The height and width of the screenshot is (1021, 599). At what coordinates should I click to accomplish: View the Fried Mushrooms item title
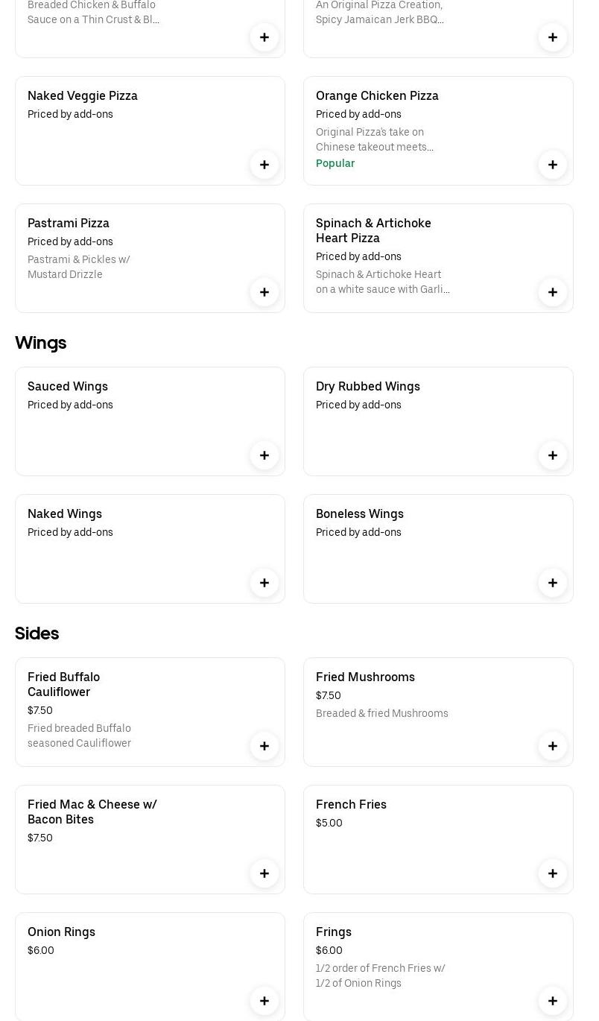coord(365,677)
